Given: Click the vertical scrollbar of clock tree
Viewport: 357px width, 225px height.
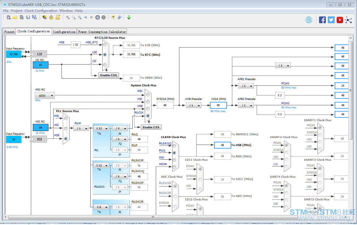Looking at the screenshot, I should (351, 91).
